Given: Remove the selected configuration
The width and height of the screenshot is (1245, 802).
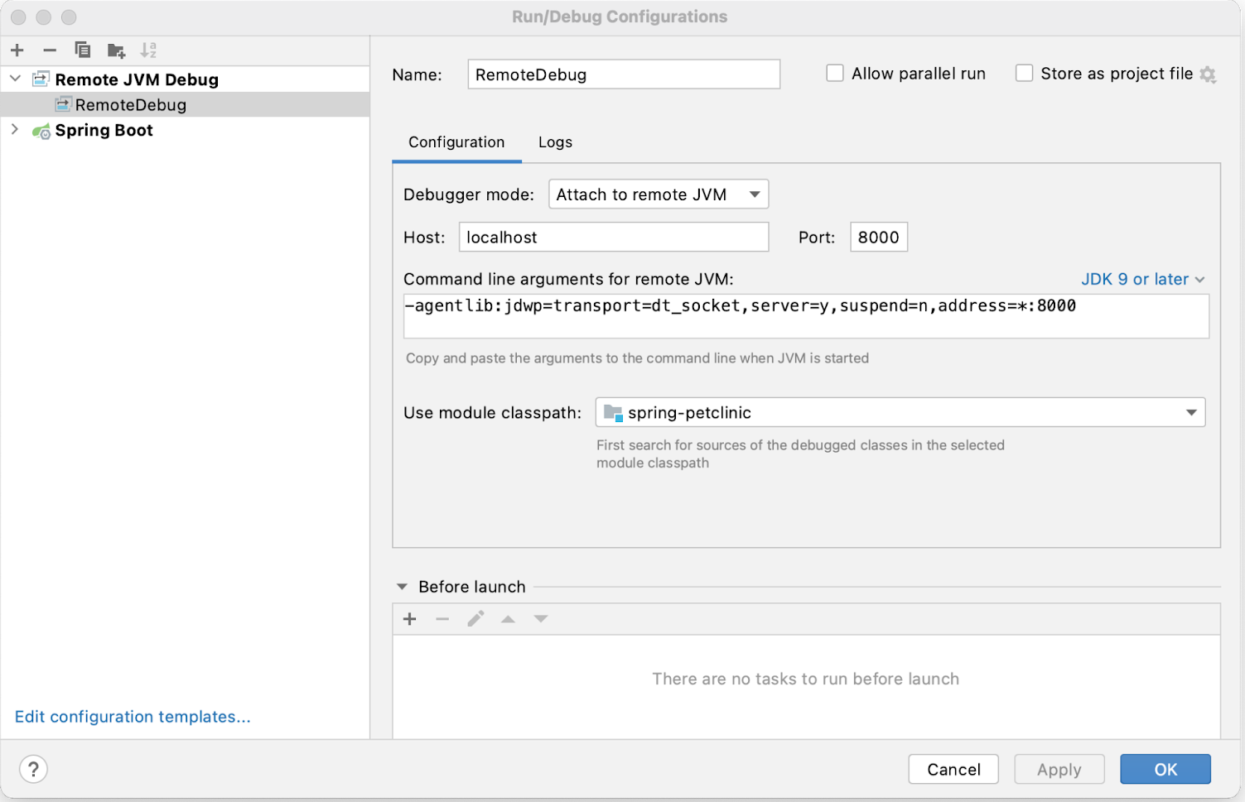Looking at the screenshot, I should click(x=49, y=50).
